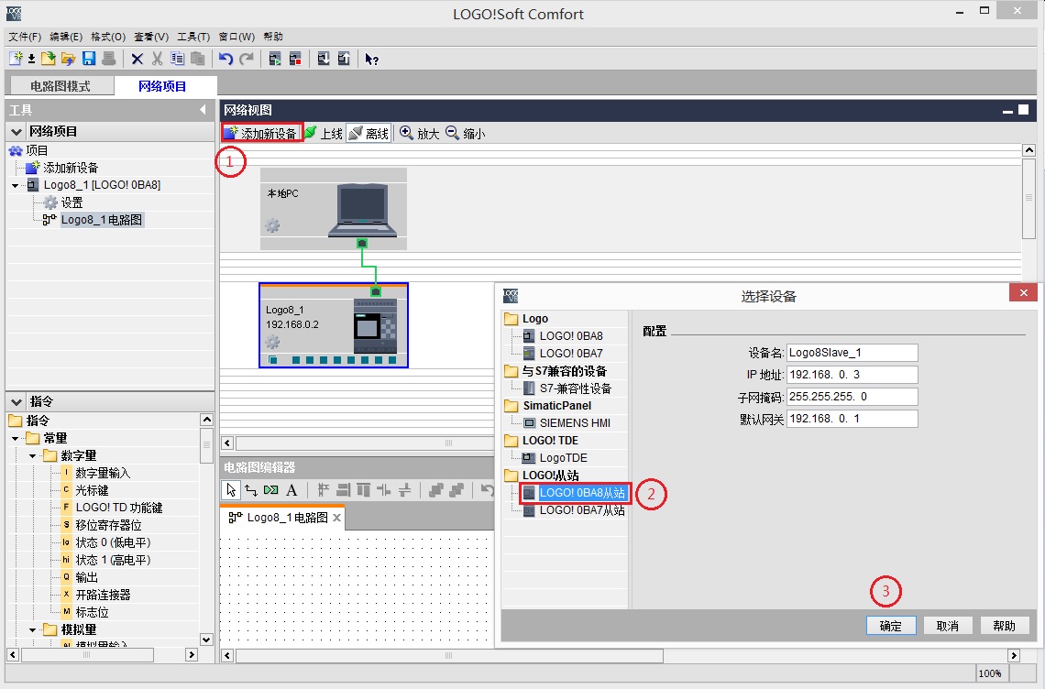
Task: Click 取消 button in 选择设备 dialog
Action: (948, 626)
